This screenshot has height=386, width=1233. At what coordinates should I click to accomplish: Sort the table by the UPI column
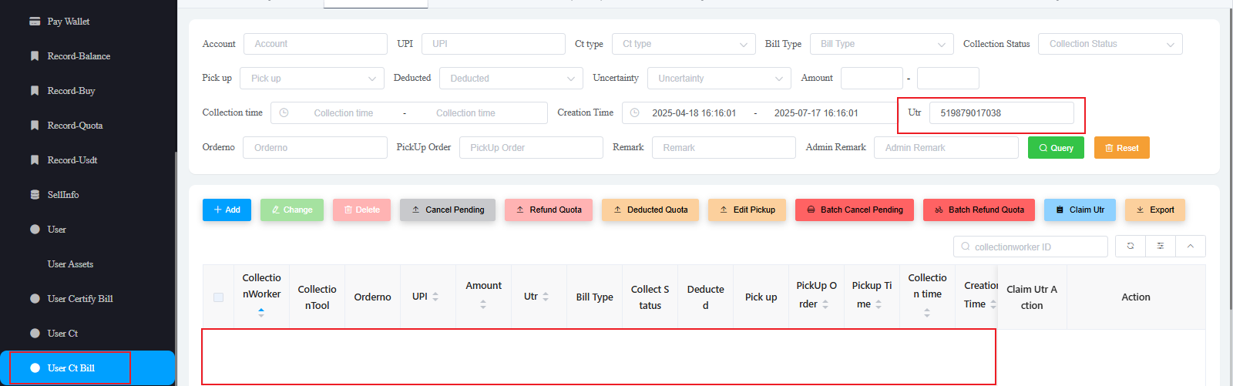(x=435, y=297)
